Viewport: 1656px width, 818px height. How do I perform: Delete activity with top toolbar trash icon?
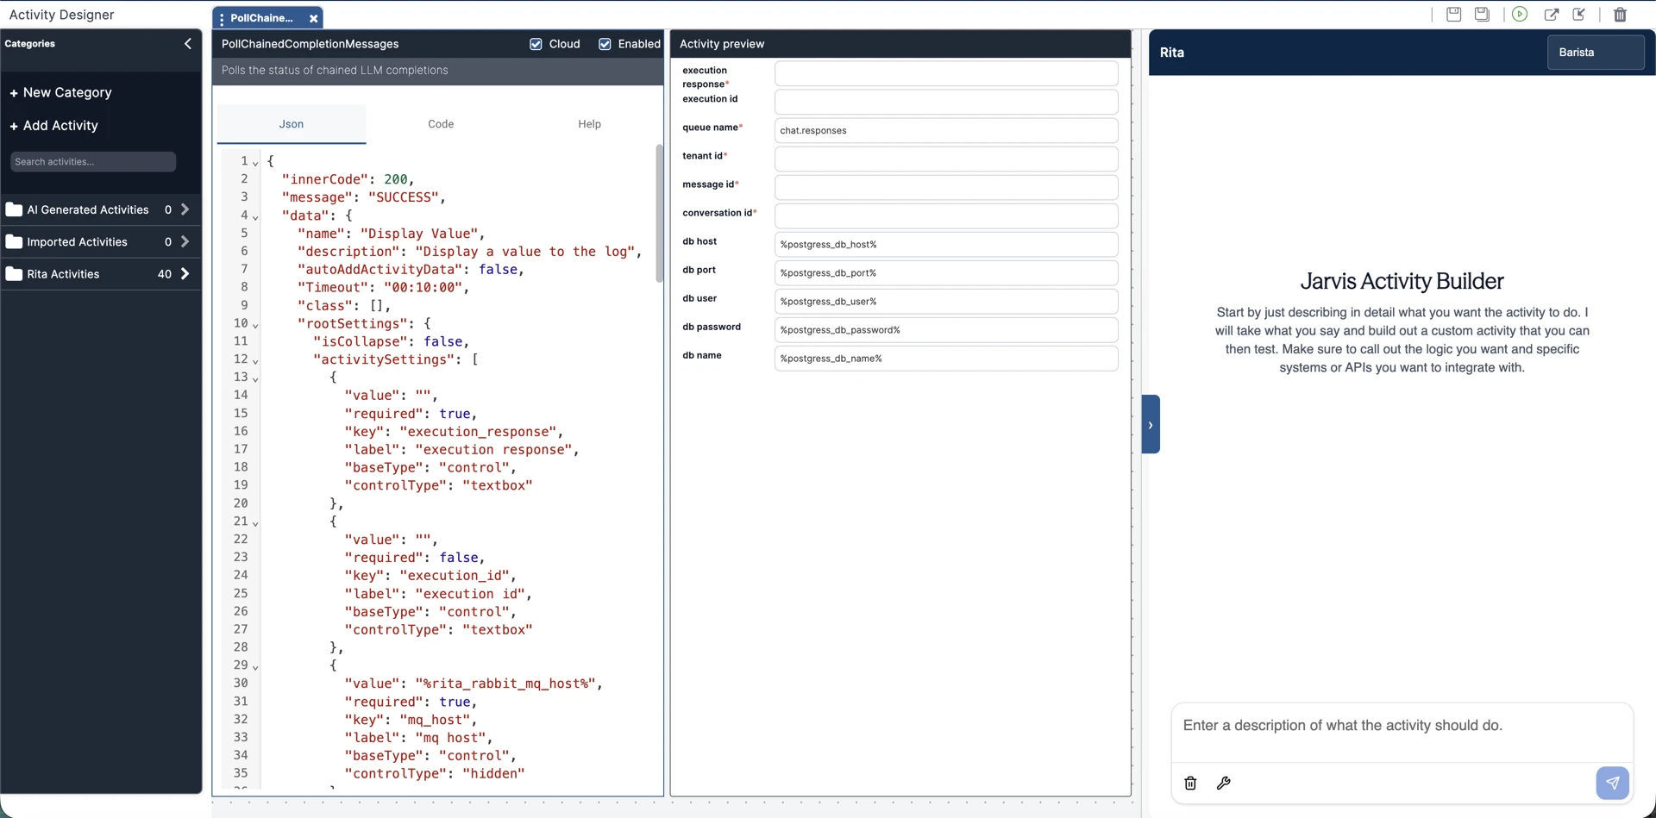1620,14
